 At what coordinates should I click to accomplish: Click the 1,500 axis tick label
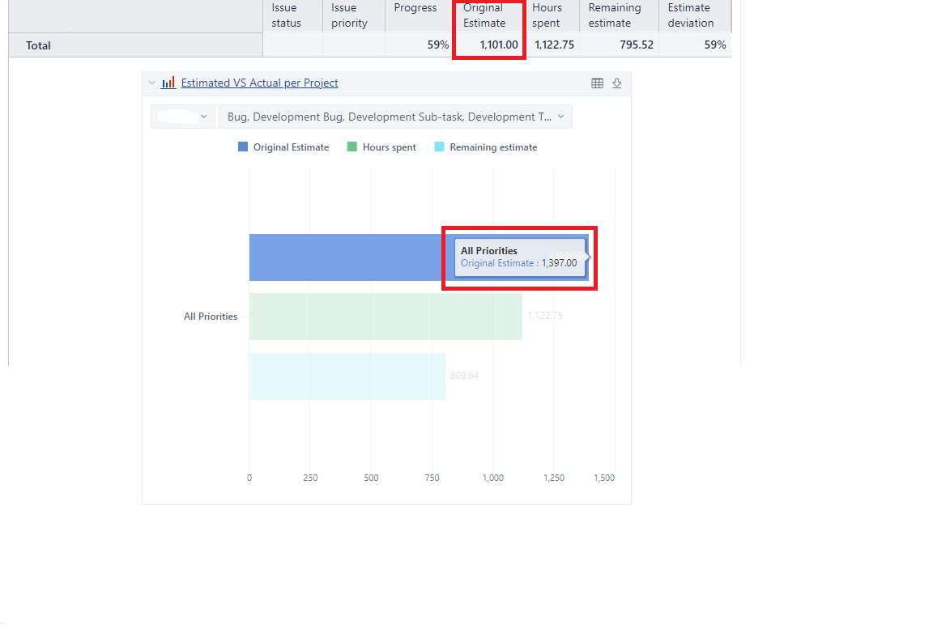(604, 478)
